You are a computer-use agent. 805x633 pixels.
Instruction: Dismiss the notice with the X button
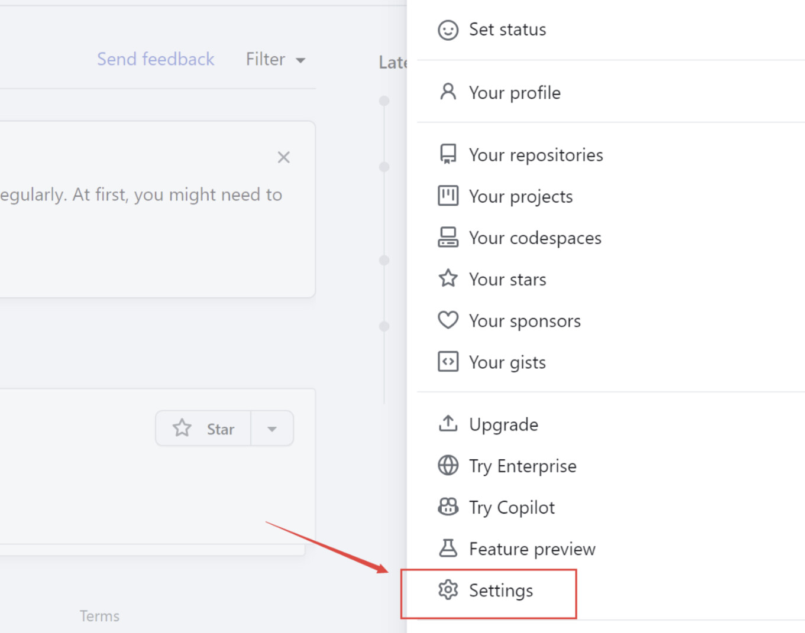click(284, 157)
